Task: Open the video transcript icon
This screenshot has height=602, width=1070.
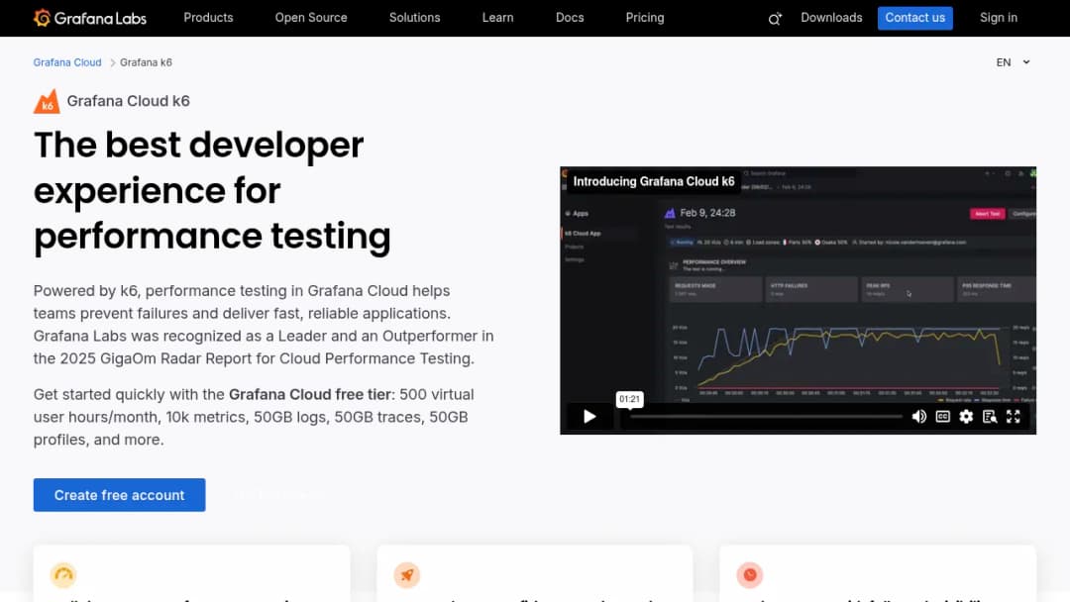Action: [990, 417]
